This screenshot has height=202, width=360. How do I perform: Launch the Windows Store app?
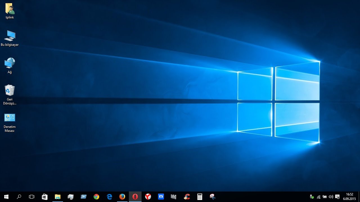[44, 197]
